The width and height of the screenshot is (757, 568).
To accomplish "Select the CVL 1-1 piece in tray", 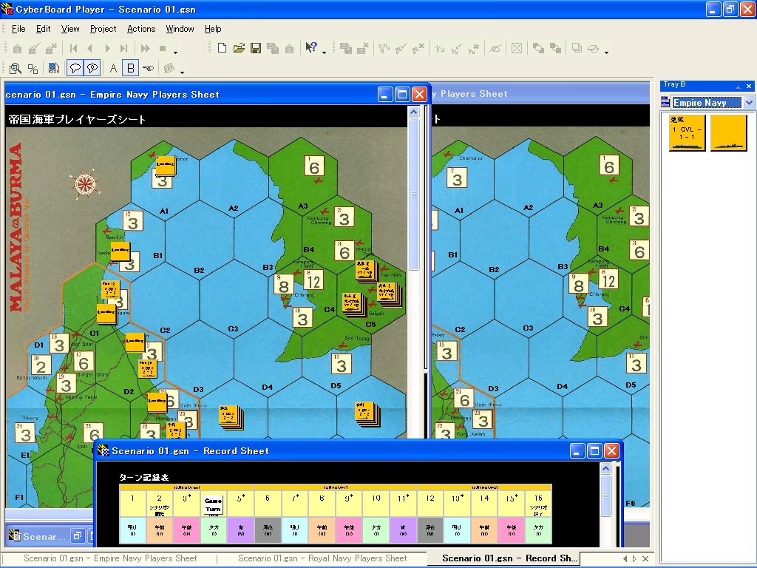I will (x=687, y=133).
